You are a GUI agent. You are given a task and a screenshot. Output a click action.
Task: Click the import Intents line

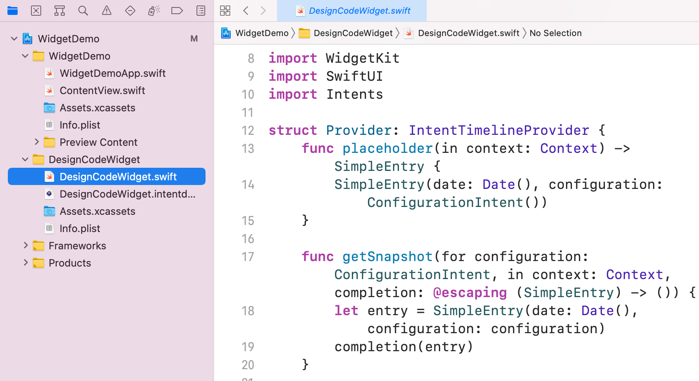(326, 94)
